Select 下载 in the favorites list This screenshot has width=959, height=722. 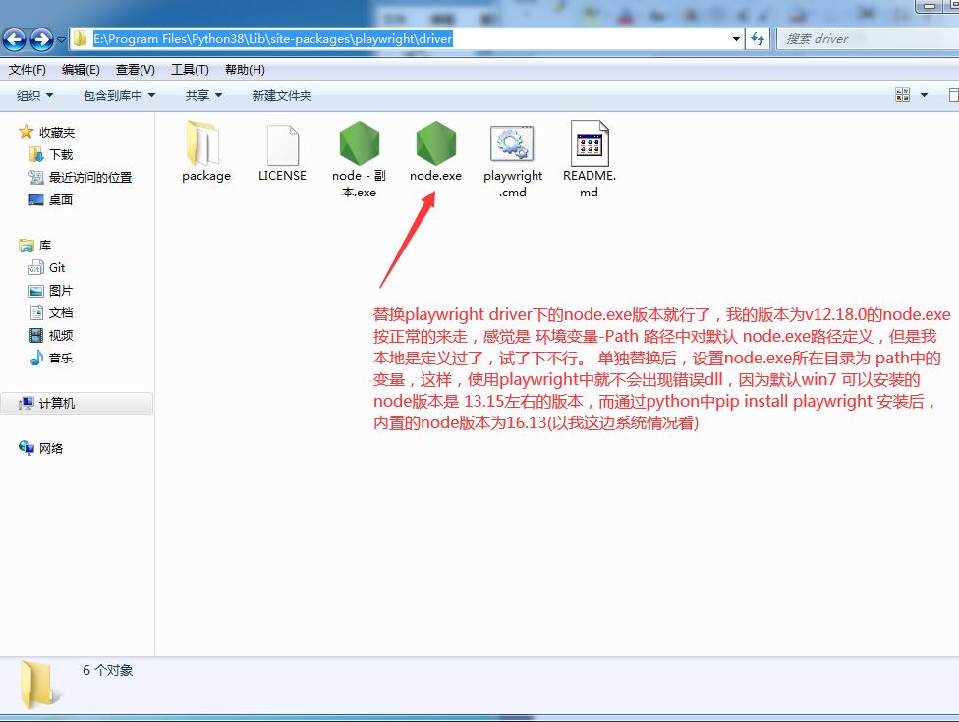pyautogui.click(x=61, y=154)
